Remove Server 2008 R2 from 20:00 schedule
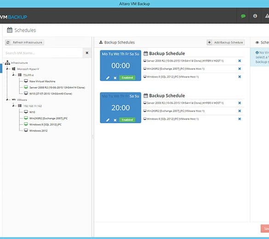Screen dimensions: 269x239 click(x=240, y=103)
